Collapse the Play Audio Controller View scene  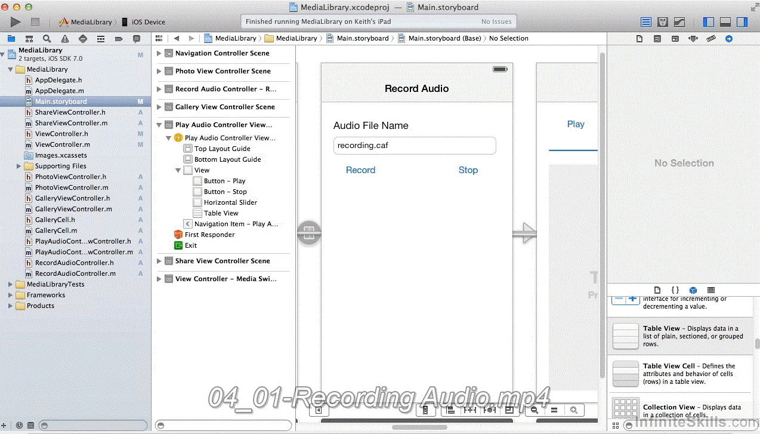click(x=159, y=125)
